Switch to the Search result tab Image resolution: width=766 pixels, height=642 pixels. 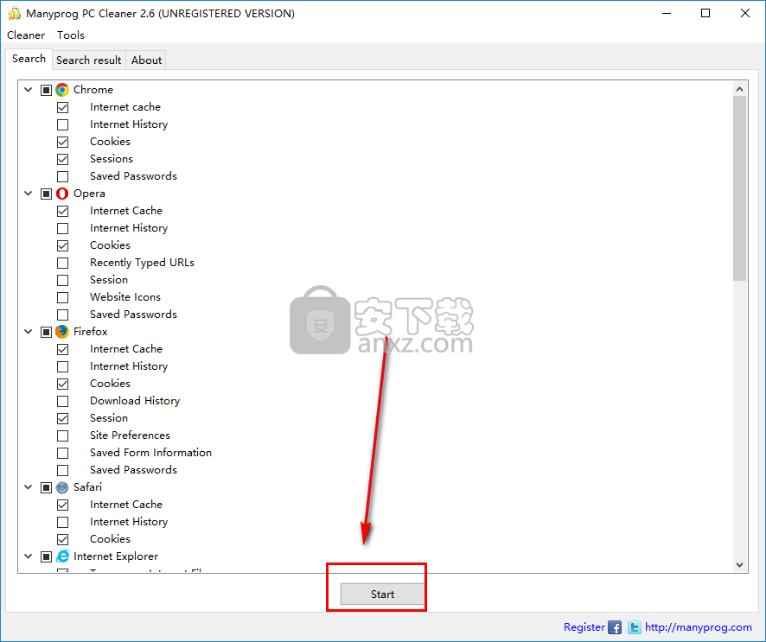pos(88,60)
